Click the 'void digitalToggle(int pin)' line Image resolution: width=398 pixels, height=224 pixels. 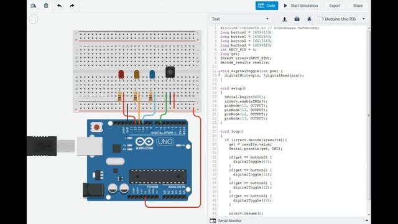click(x=251, y=71)
